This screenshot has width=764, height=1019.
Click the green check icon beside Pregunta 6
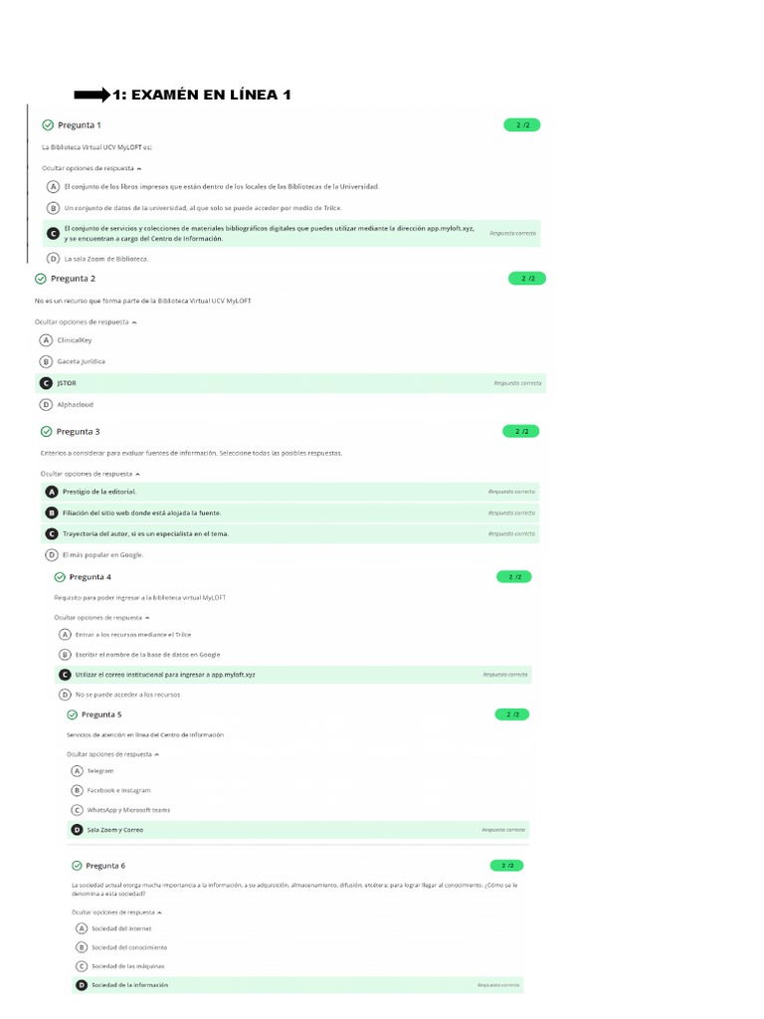(x=77, y=866)
